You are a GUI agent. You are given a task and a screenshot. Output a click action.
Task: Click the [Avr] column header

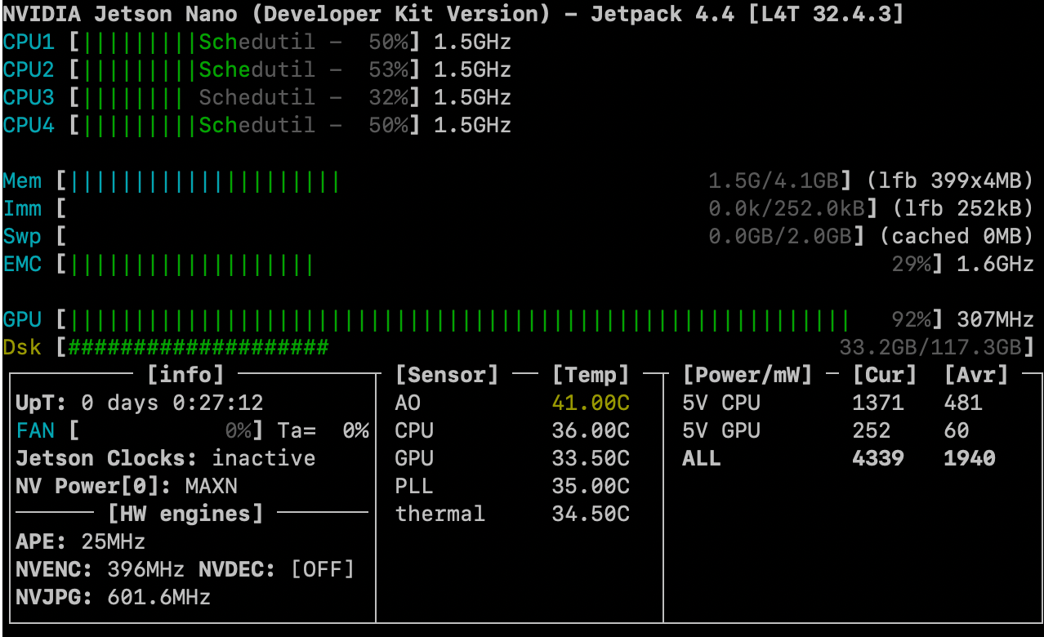[976, 375]
